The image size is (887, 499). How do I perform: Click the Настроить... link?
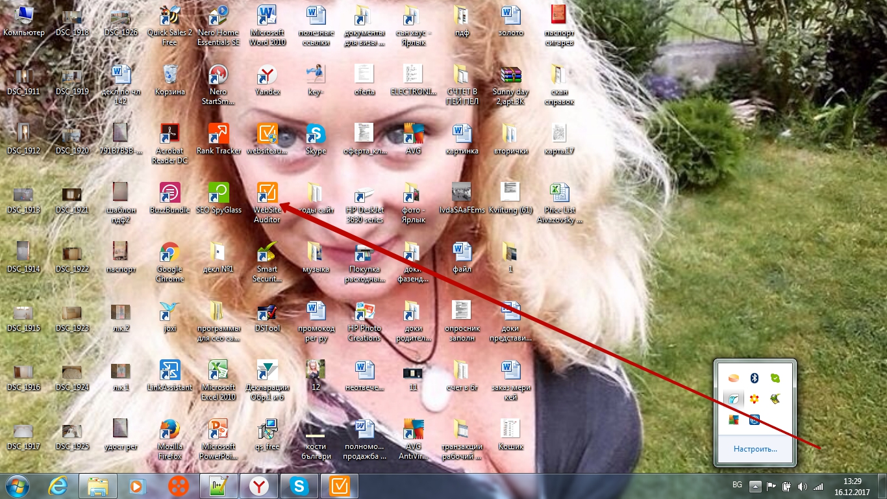[755, 449]
